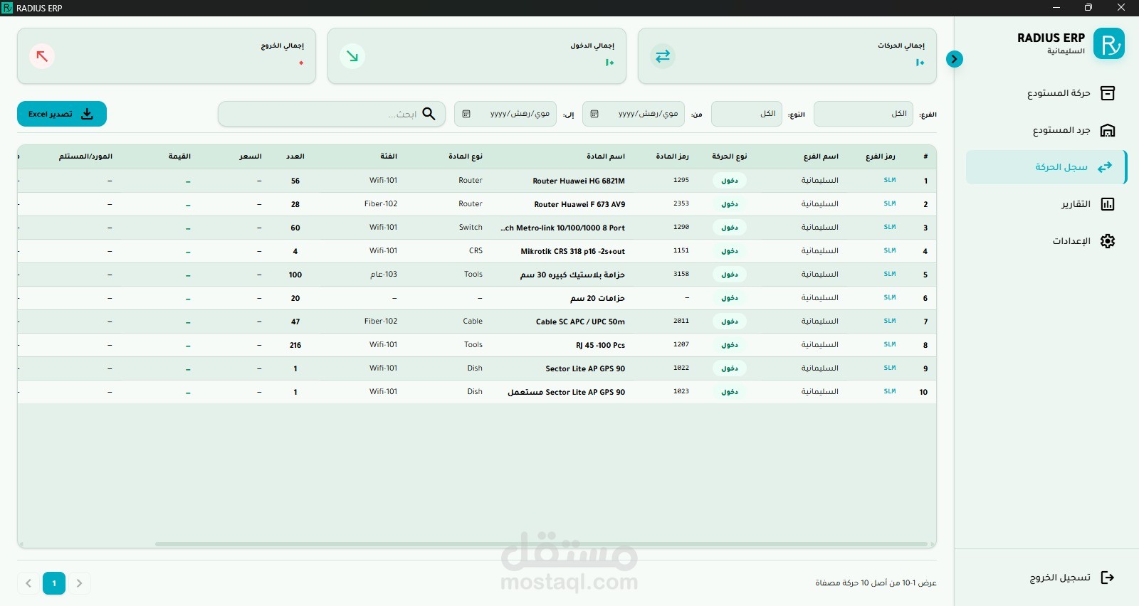Click the 'إلى' end date input field

tap(505, 114)
